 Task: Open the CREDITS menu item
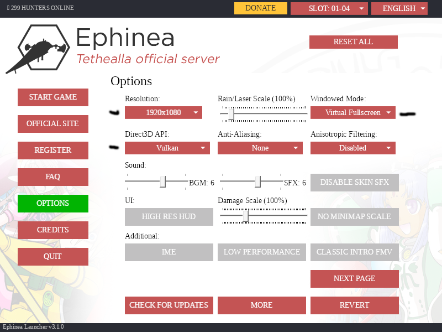pyautogui.click(x=53, y=230)
